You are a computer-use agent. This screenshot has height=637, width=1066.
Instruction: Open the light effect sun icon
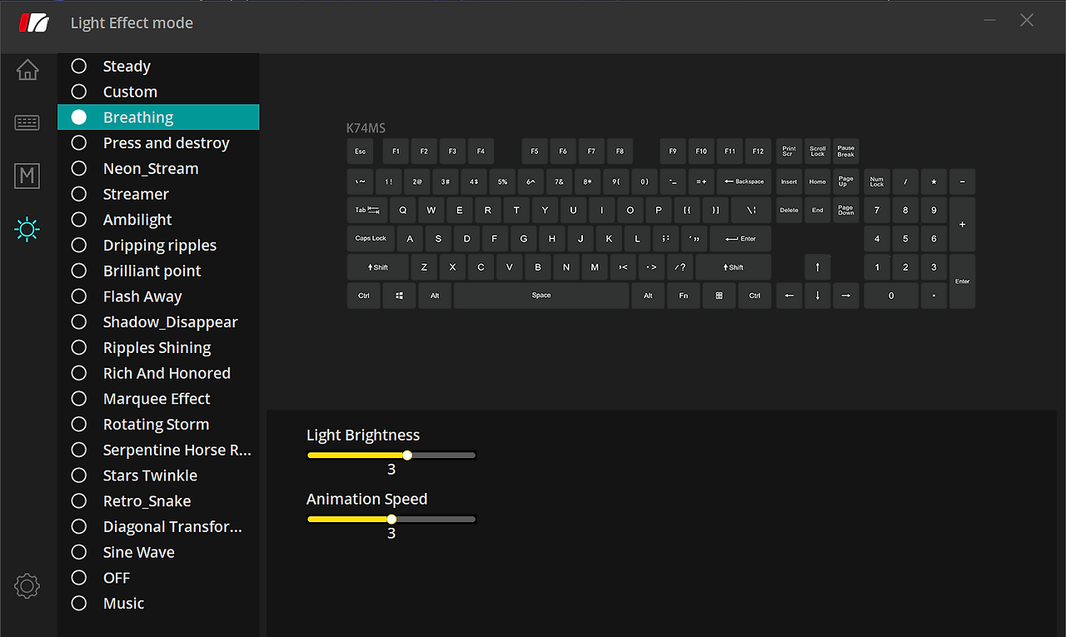(27, 229)
